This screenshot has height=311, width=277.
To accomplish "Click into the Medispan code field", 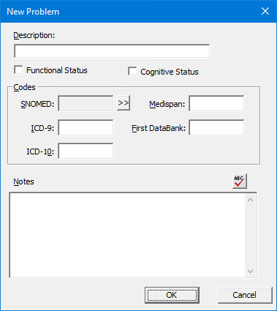I will pyautogui.click(x=216, y=103).
